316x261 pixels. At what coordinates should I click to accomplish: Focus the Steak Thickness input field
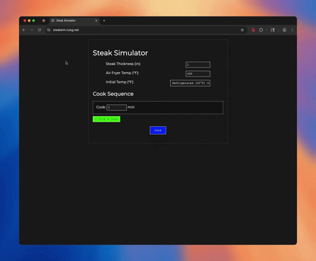(198, 65)
